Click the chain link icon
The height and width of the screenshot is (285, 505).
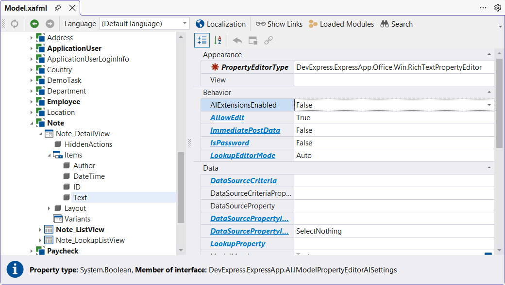coord(268,40)
